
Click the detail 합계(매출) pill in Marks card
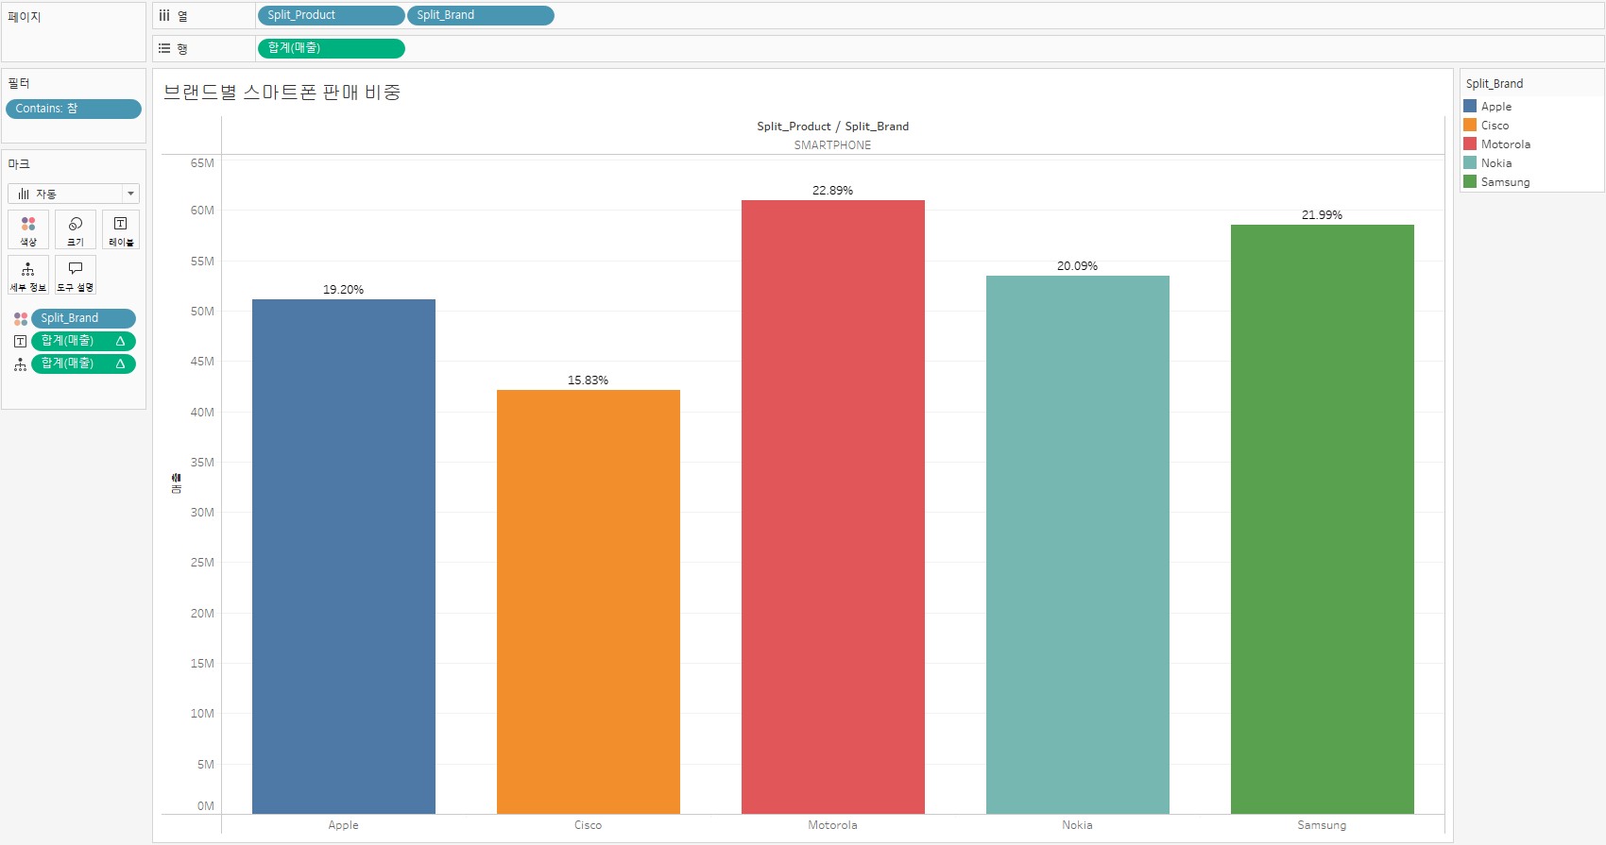[83, 363]
